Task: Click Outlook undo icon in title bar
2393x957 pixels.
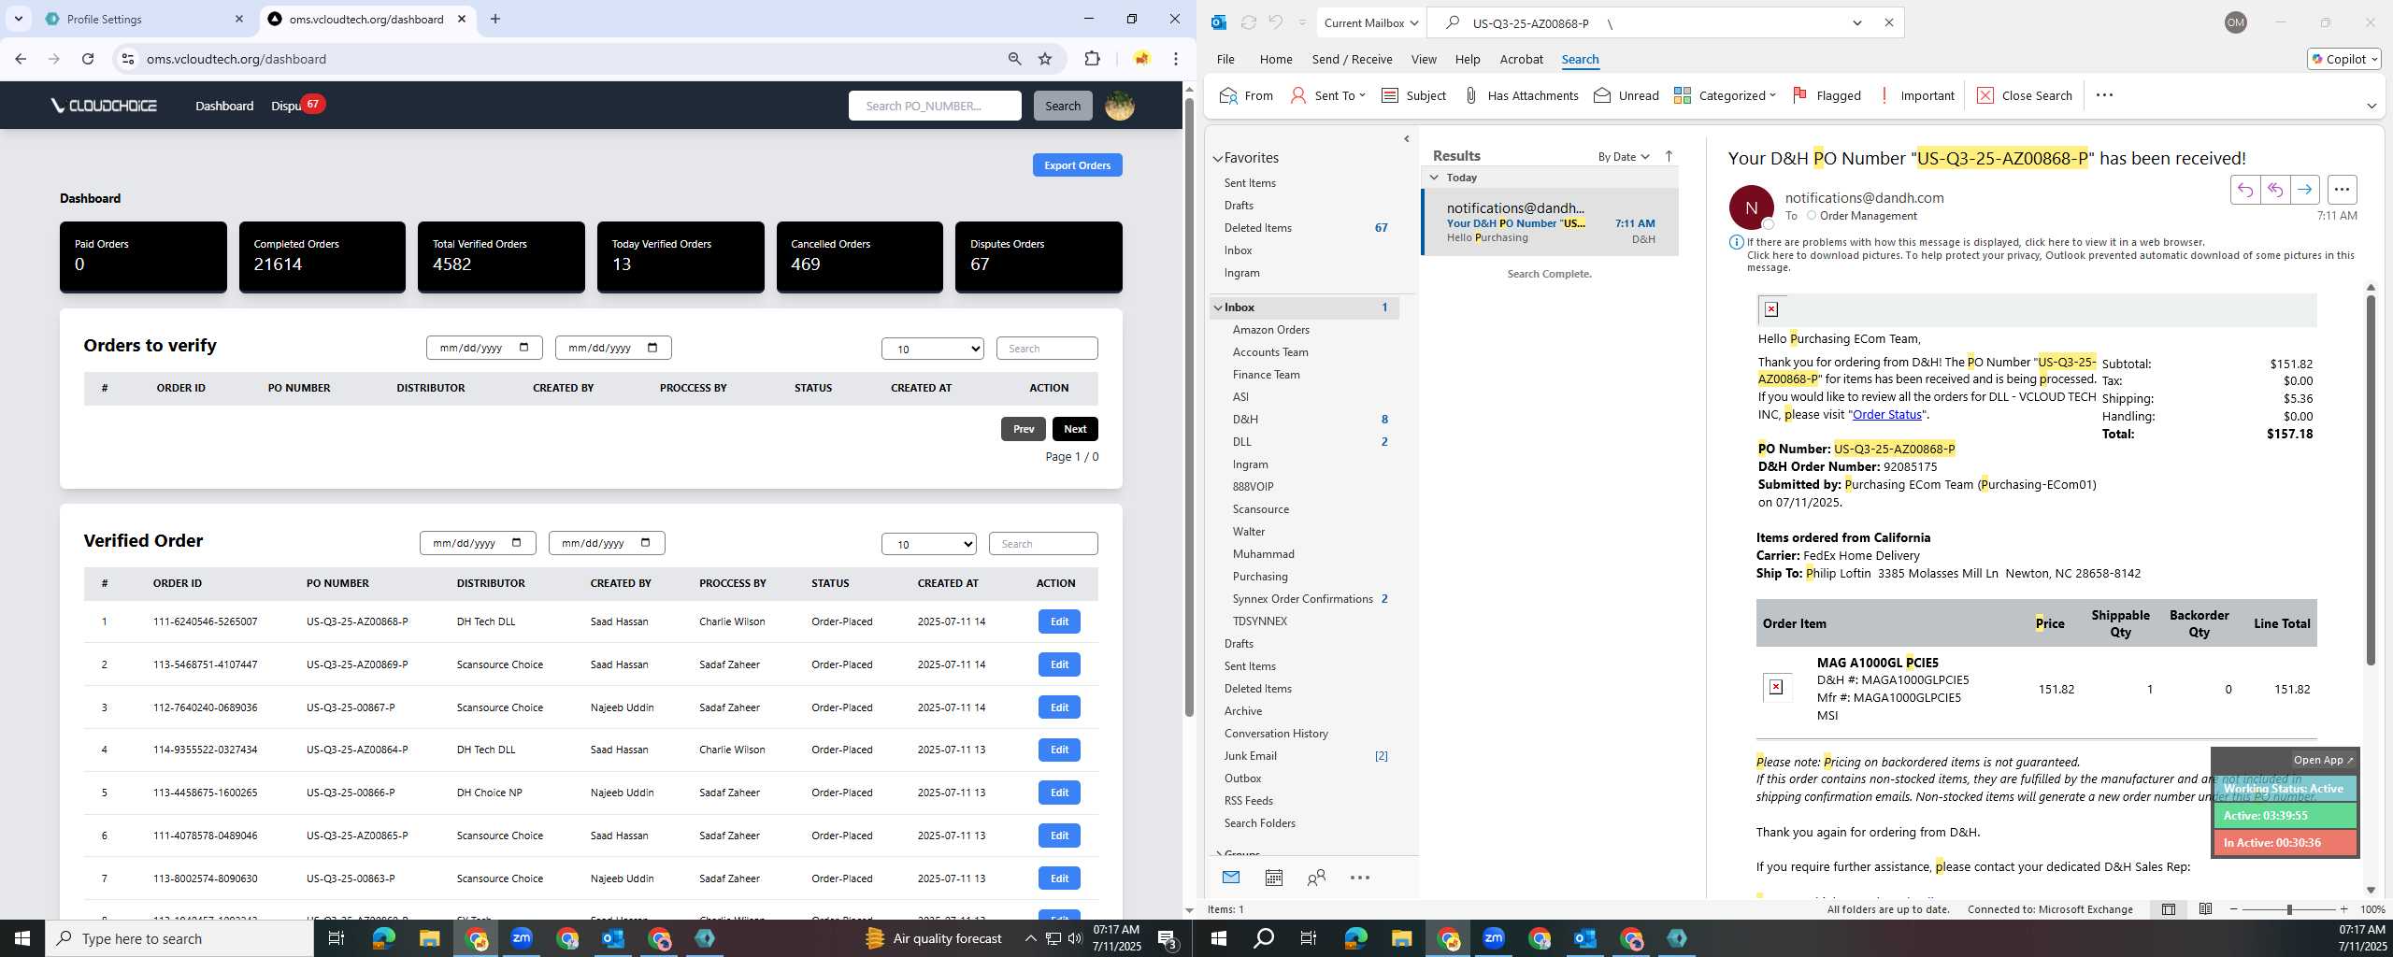Action: click(x=1276, y=22)
